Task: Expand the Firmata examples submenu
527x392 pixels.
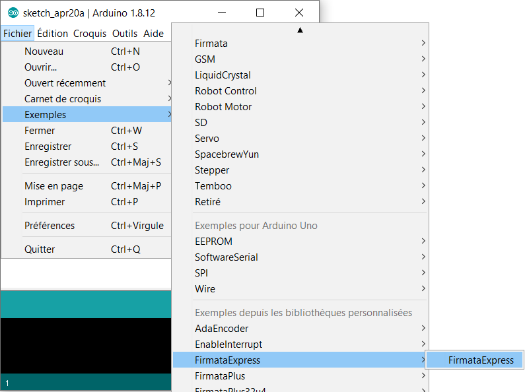Action: [211, 44]
